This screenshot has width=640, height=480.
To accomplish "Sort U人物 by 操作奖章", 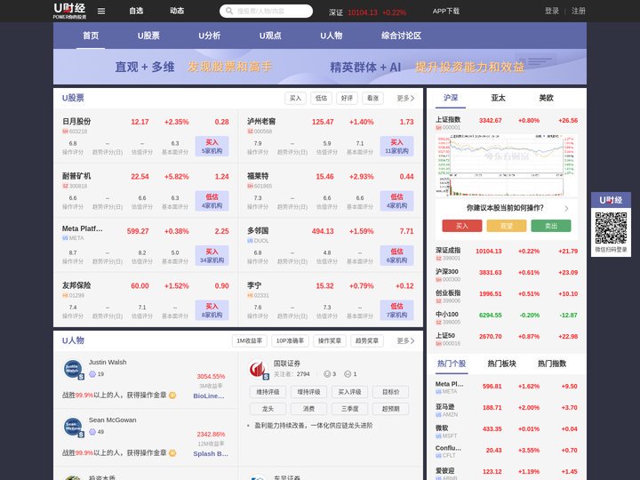I will (330, 340).
